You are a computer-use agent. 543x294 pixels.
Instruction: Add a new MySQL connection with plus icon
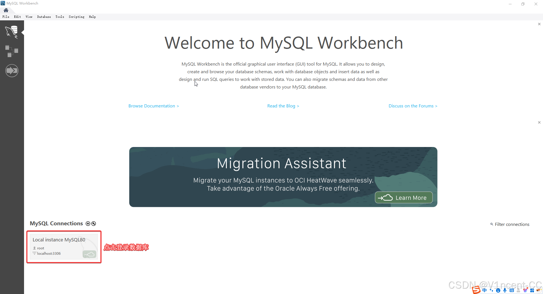(x=88, y=224)
